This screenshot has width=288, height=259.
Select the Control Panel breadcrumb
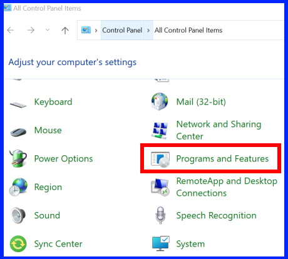122,30
